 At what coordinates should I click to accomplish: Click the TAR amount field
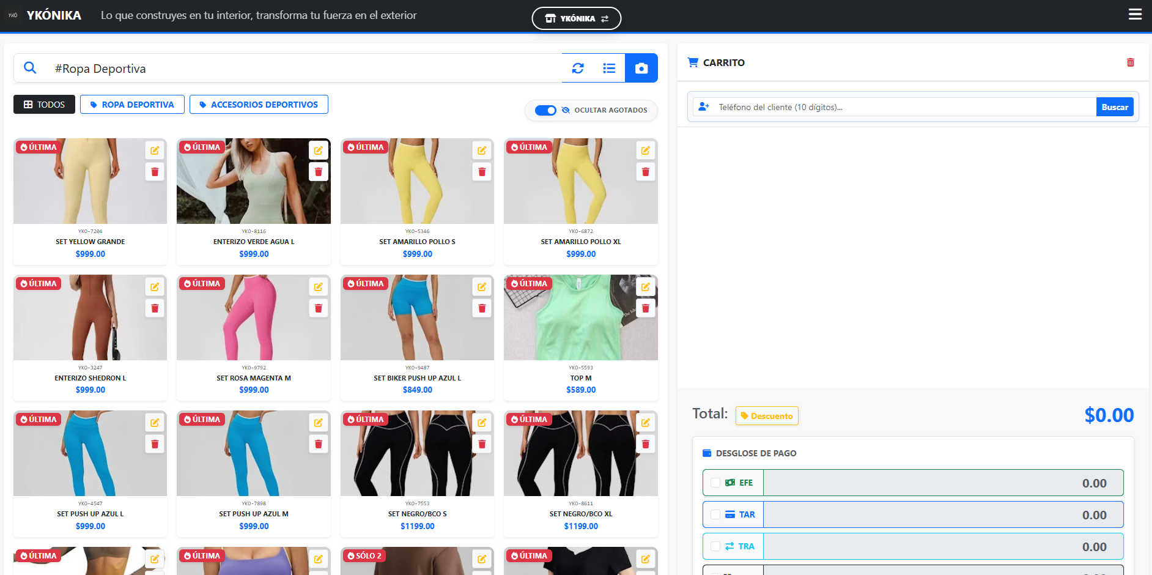pos(943,514)
